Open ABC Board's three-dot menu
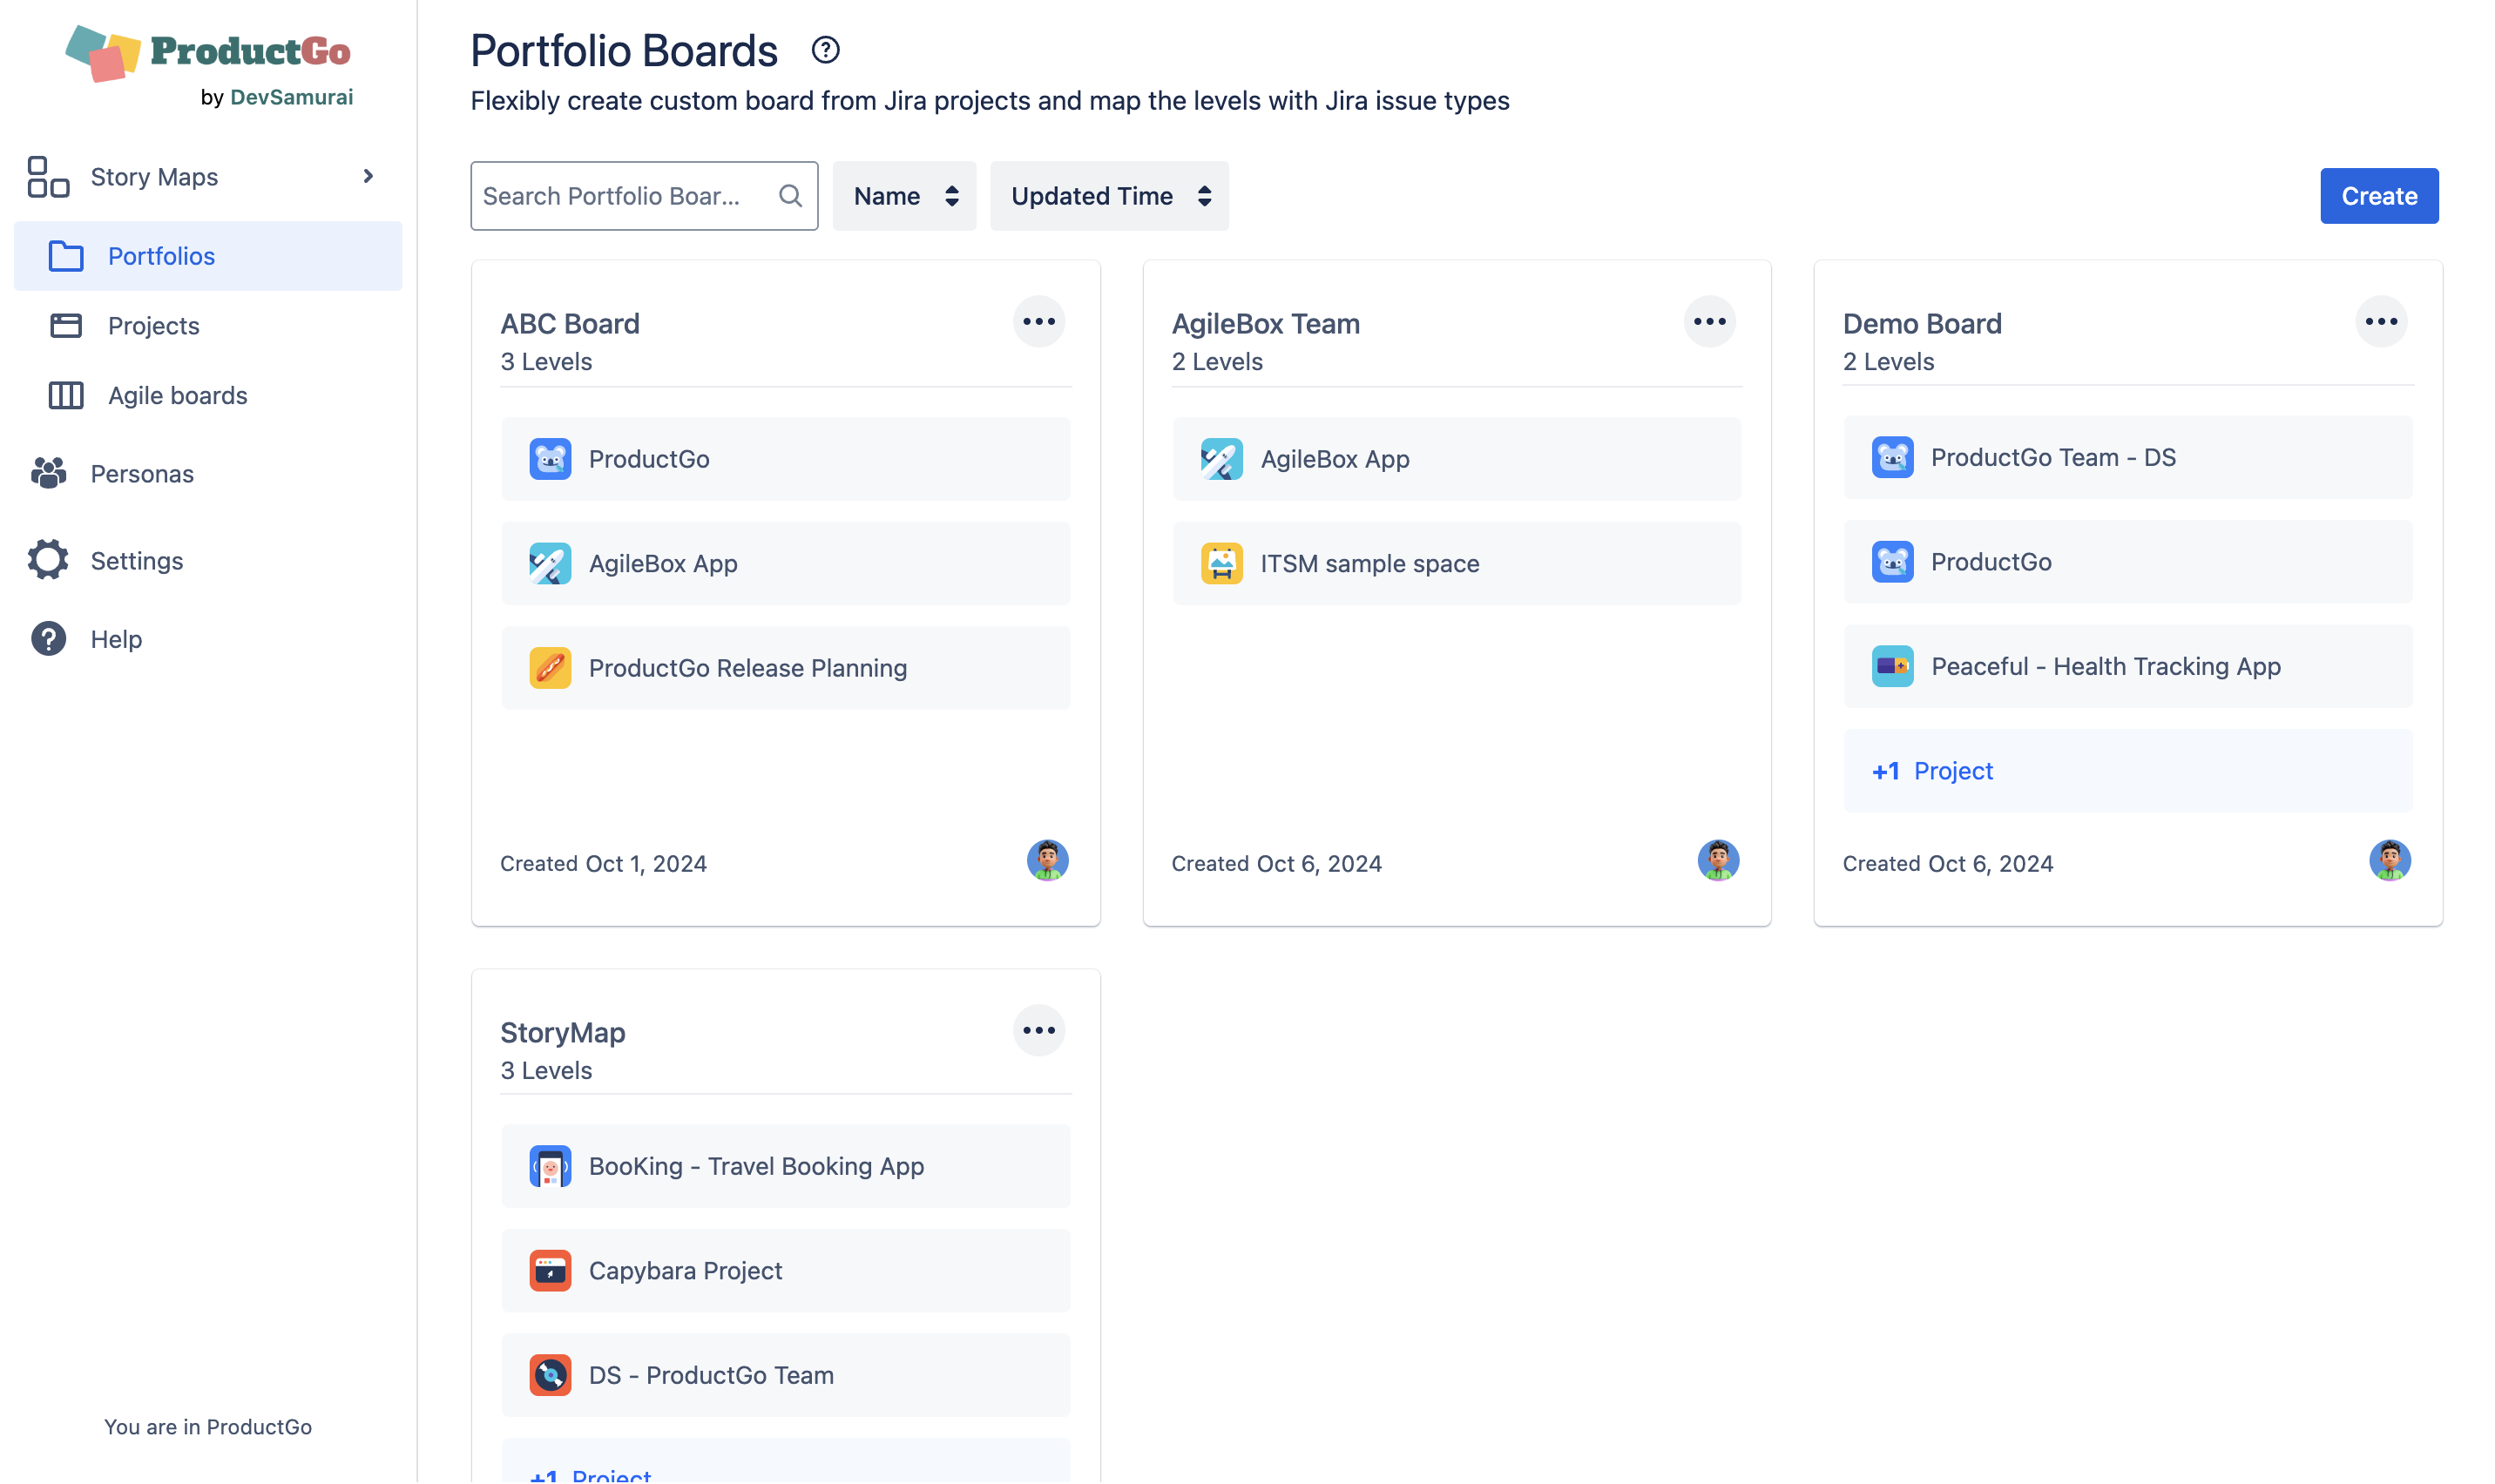 [x=1038, y=322]
